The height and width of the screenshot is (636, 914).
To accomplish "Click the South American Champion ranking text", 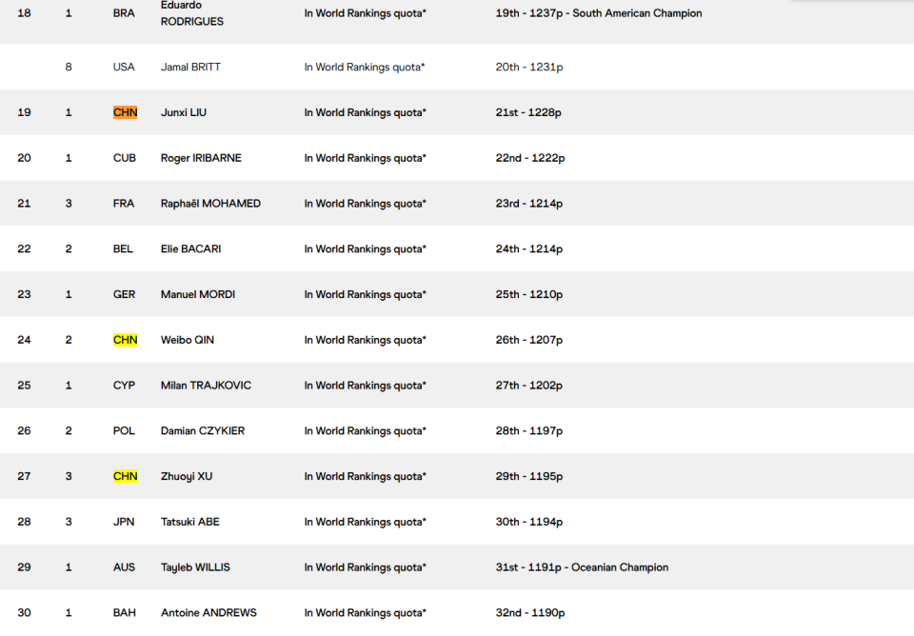I will tap(637, 13).
